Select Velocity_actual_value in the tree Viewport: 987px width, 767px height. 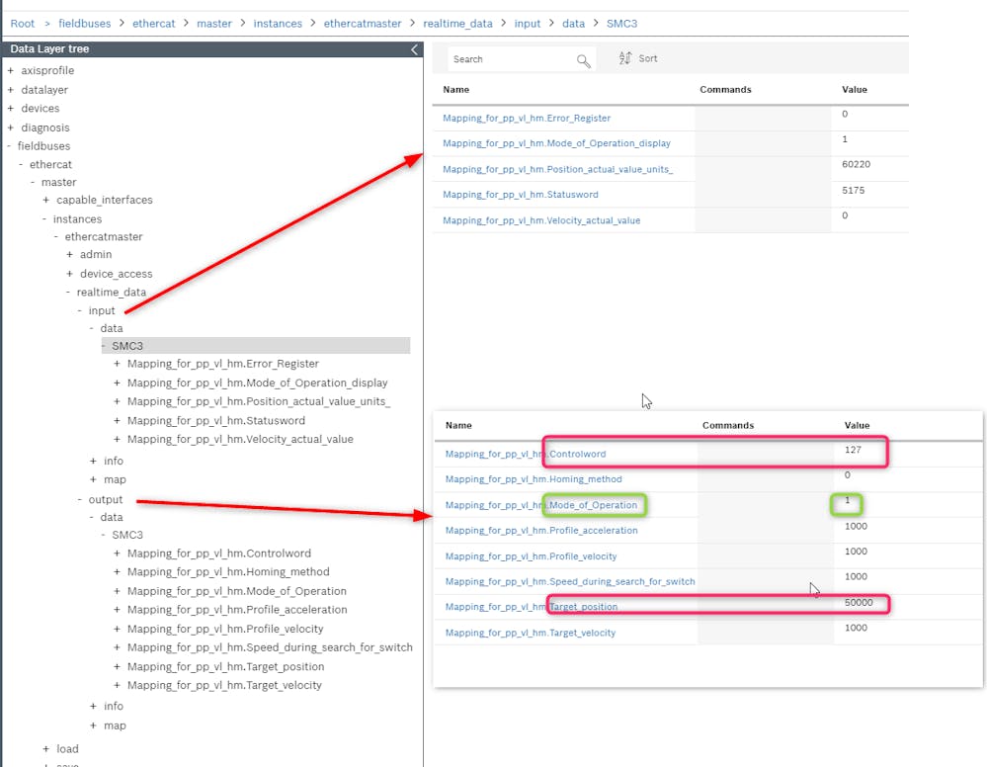pos(240,439)
